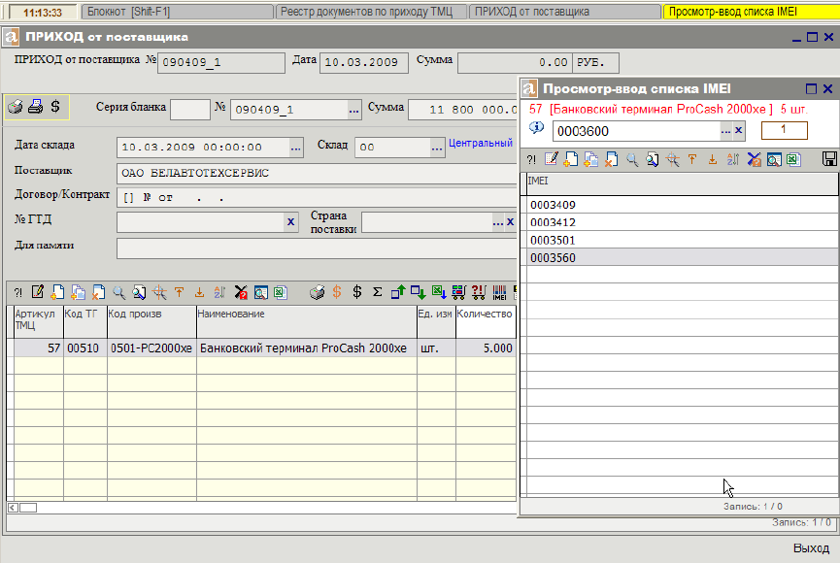Click the IMEI quantity field showing 1

[x=785, y=130]
